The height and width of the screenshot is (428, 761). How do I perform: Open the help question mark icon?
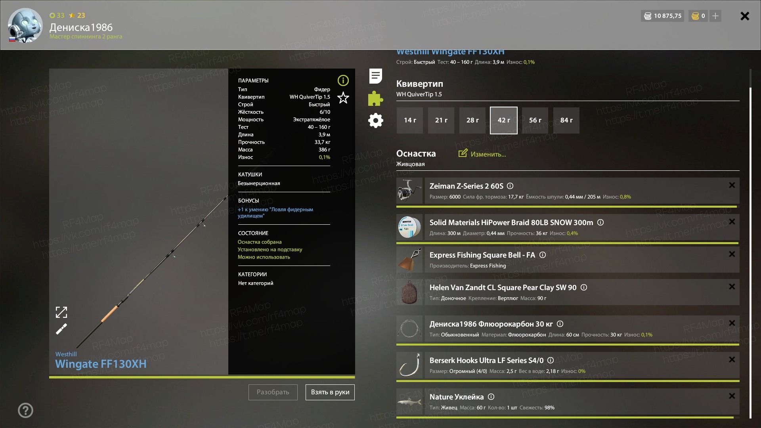pos(25,410)
